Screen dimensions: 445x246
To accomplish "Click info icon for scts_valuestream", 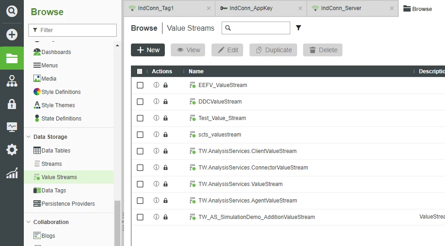I will [x=157, y=134].
